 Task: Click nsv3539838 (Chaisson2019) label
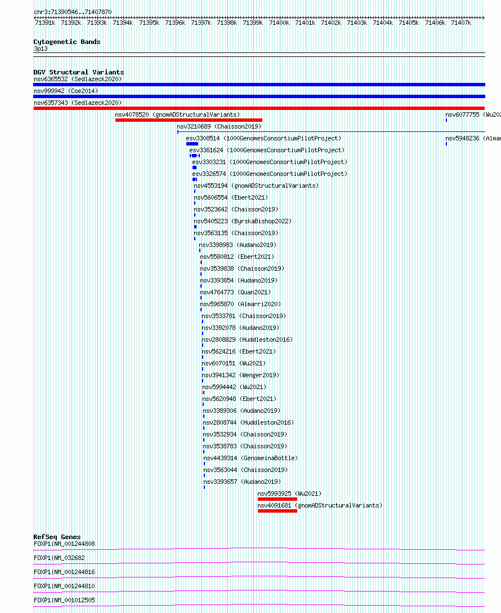(x=242, y=268)
